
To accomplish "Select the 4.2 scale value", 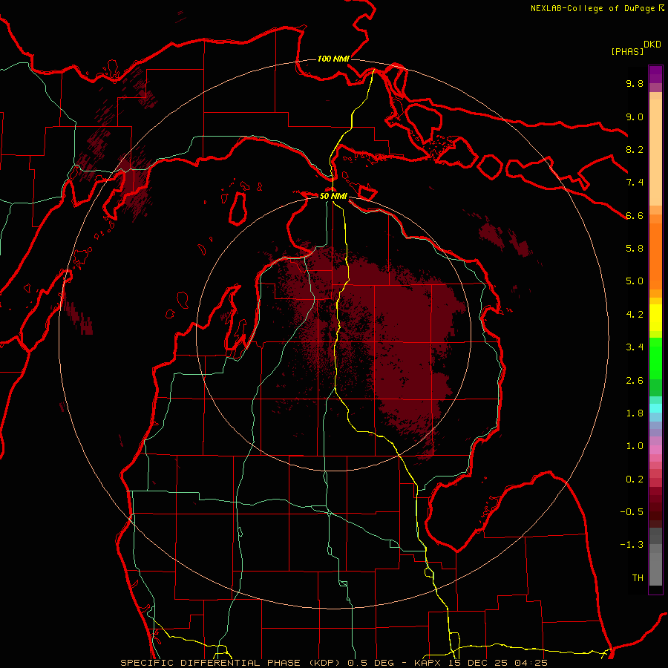I will pyautogui.click(x=635, y=315).
